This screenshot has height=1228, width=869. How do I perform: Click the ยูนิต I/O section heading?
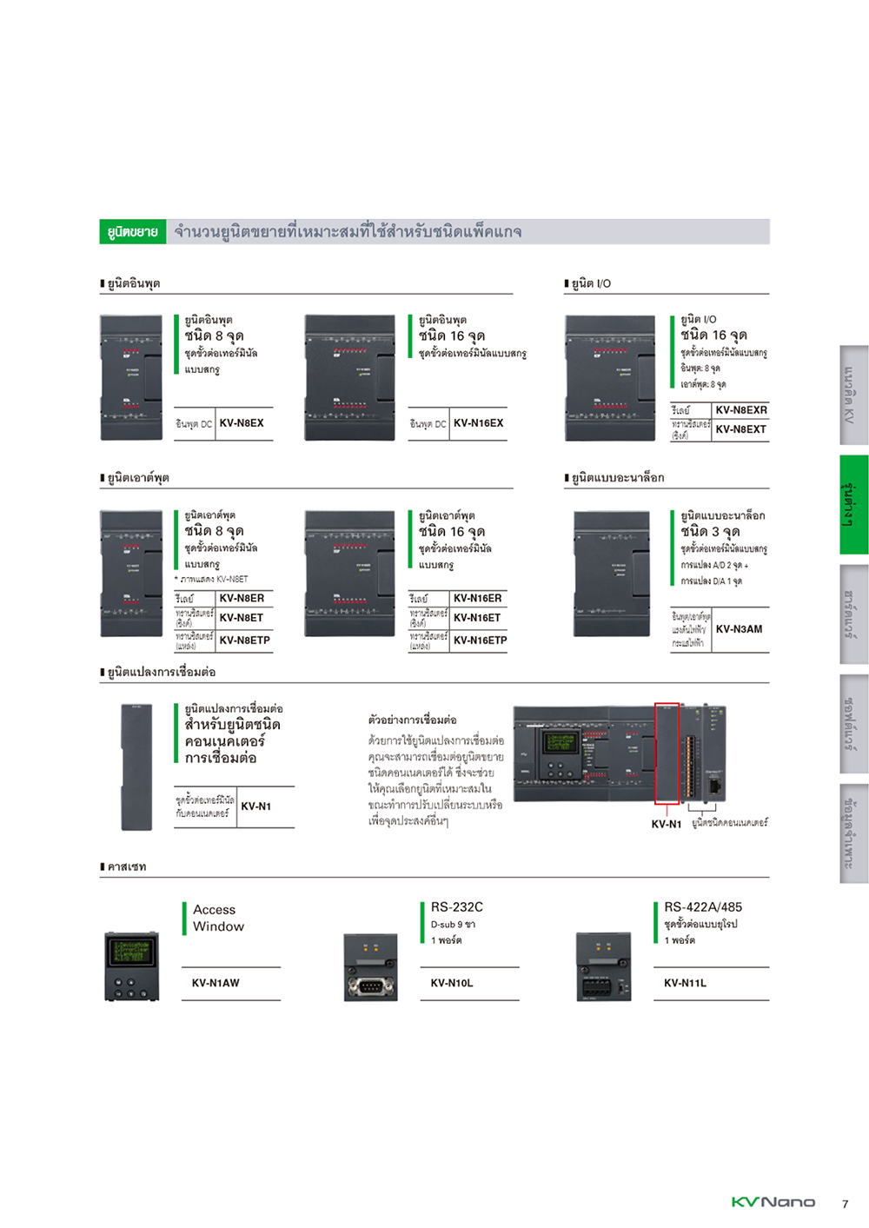pyautogui.click(x=591, y=283)
